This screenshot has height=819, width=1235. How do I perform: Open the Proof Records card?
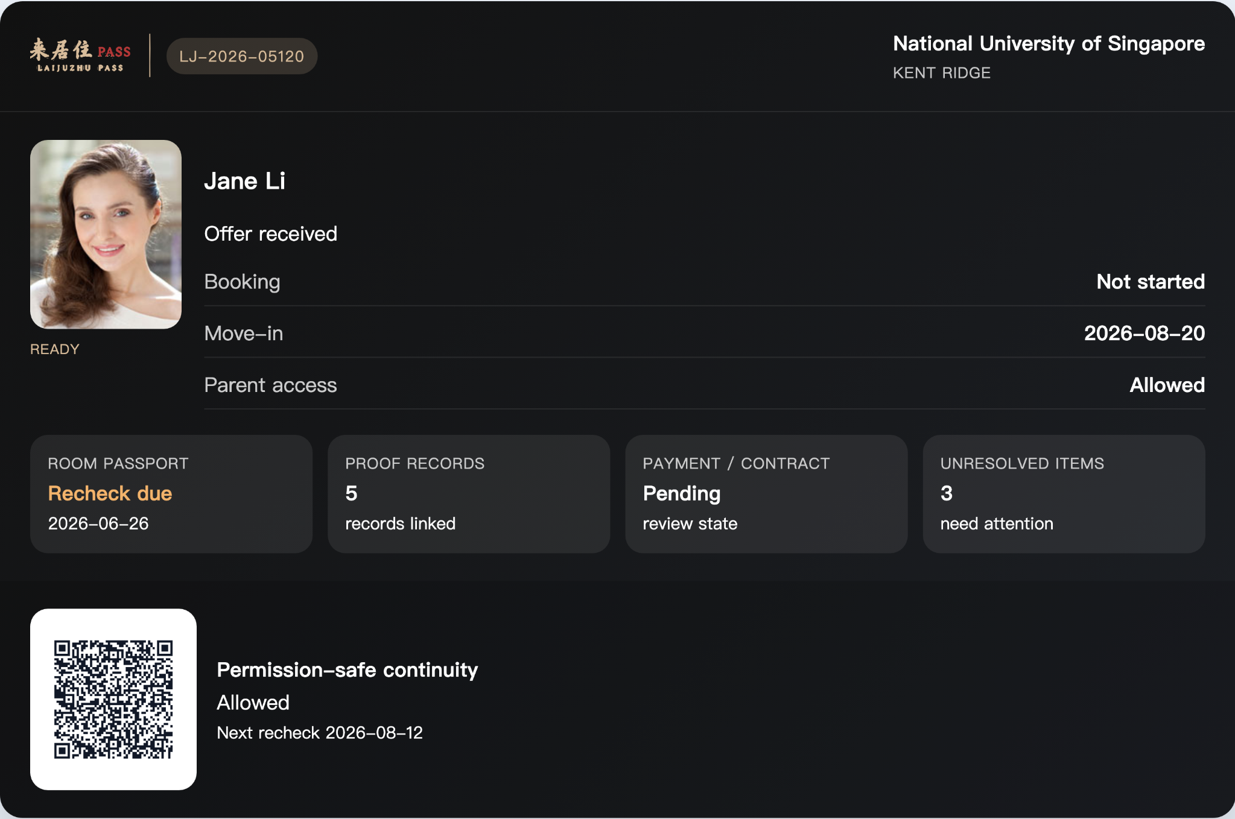pos(469,494)
